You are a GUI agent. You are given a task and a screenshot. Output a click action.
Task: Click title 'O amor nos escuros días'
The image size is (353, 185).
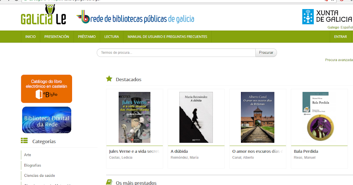pos(258,152)
